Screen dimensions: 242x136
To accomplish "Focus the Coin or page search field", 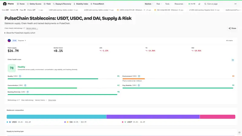I will 221,4.
